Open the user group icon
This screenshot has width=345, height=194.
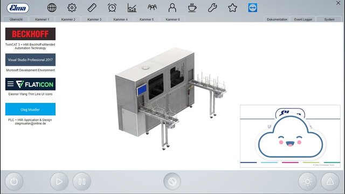click(x=152, y=8)
